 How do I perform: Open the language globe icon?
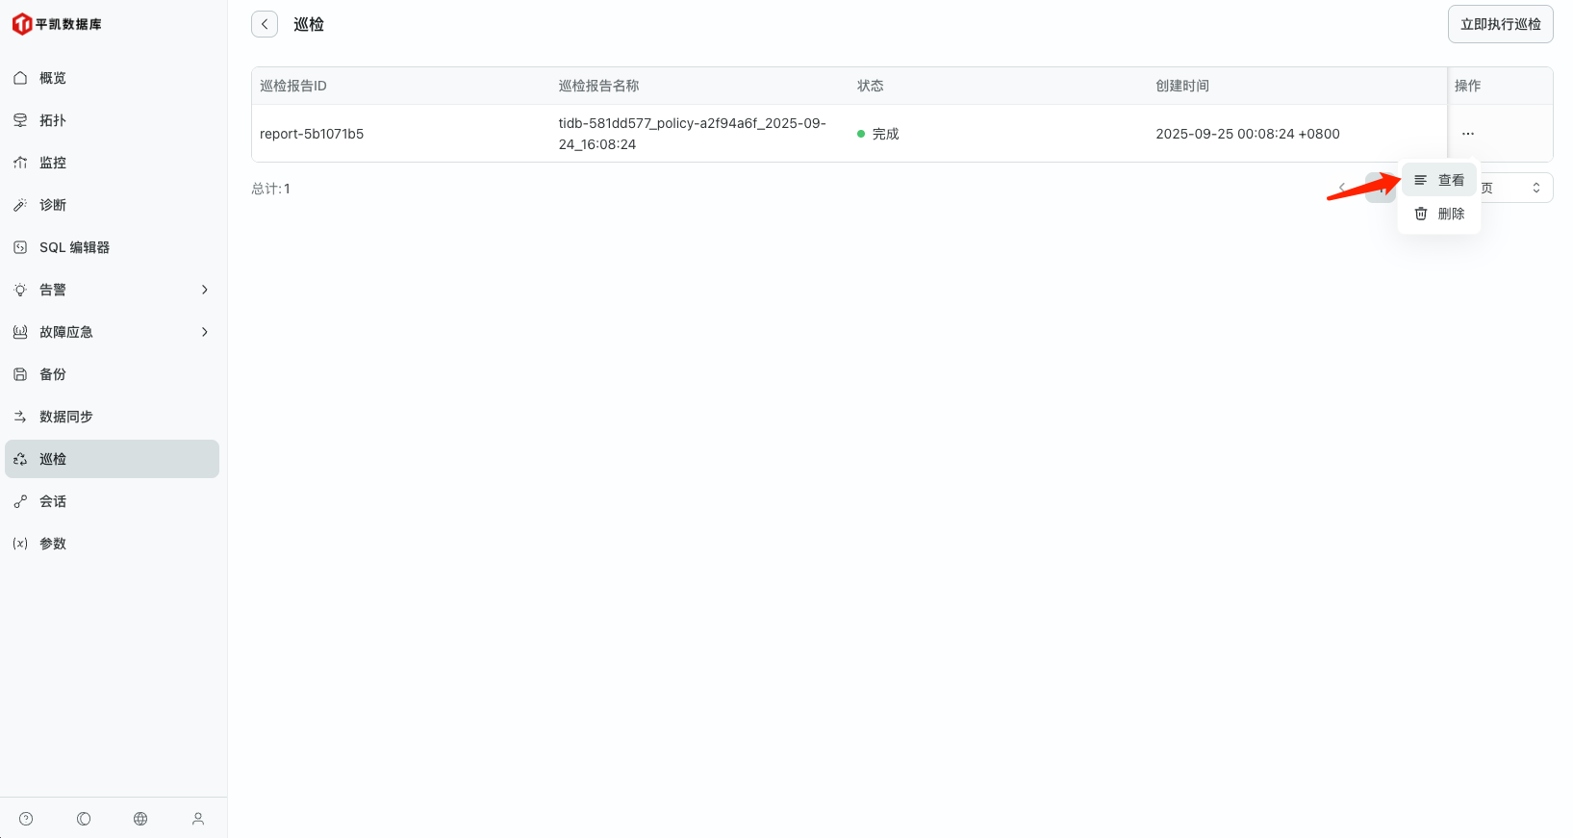click(x=140, y=819)
